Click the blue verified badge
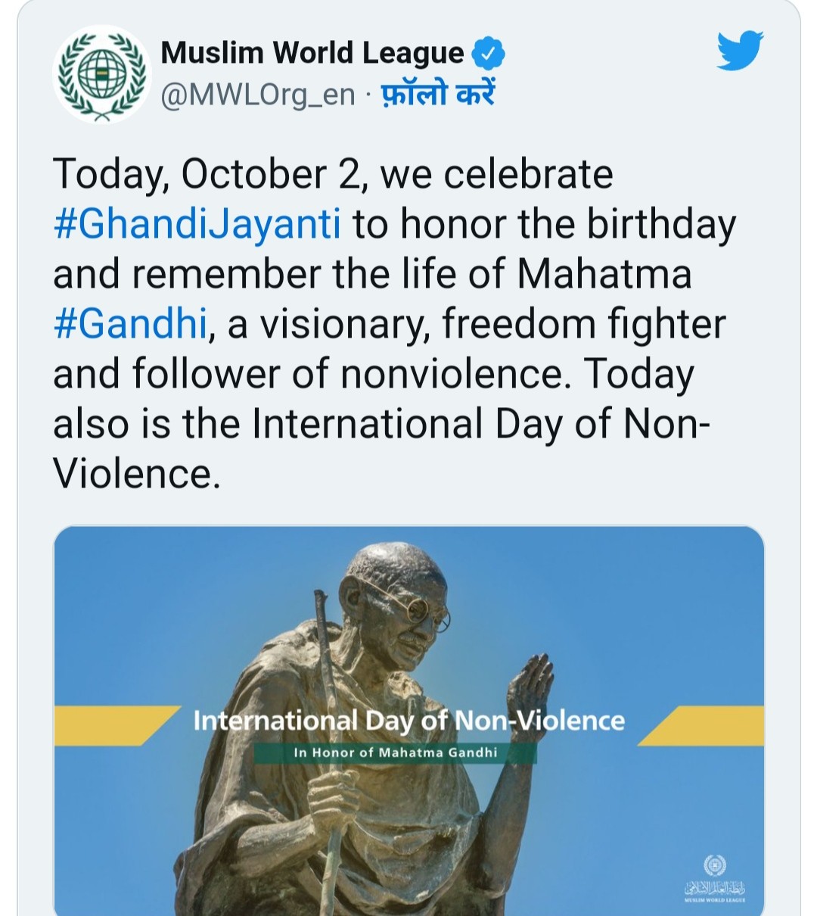 pos(489,54)
